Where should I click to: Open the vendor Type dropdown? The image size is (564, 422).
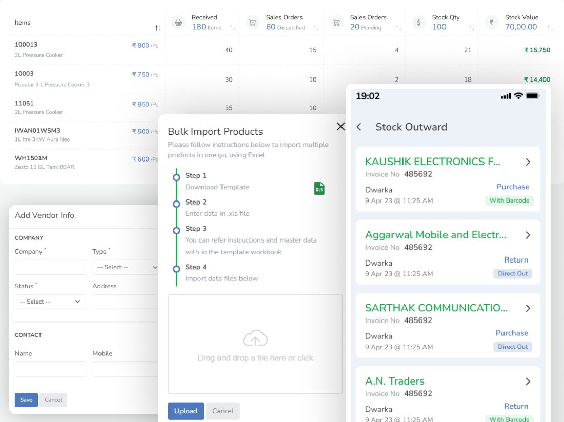point(126,267)
